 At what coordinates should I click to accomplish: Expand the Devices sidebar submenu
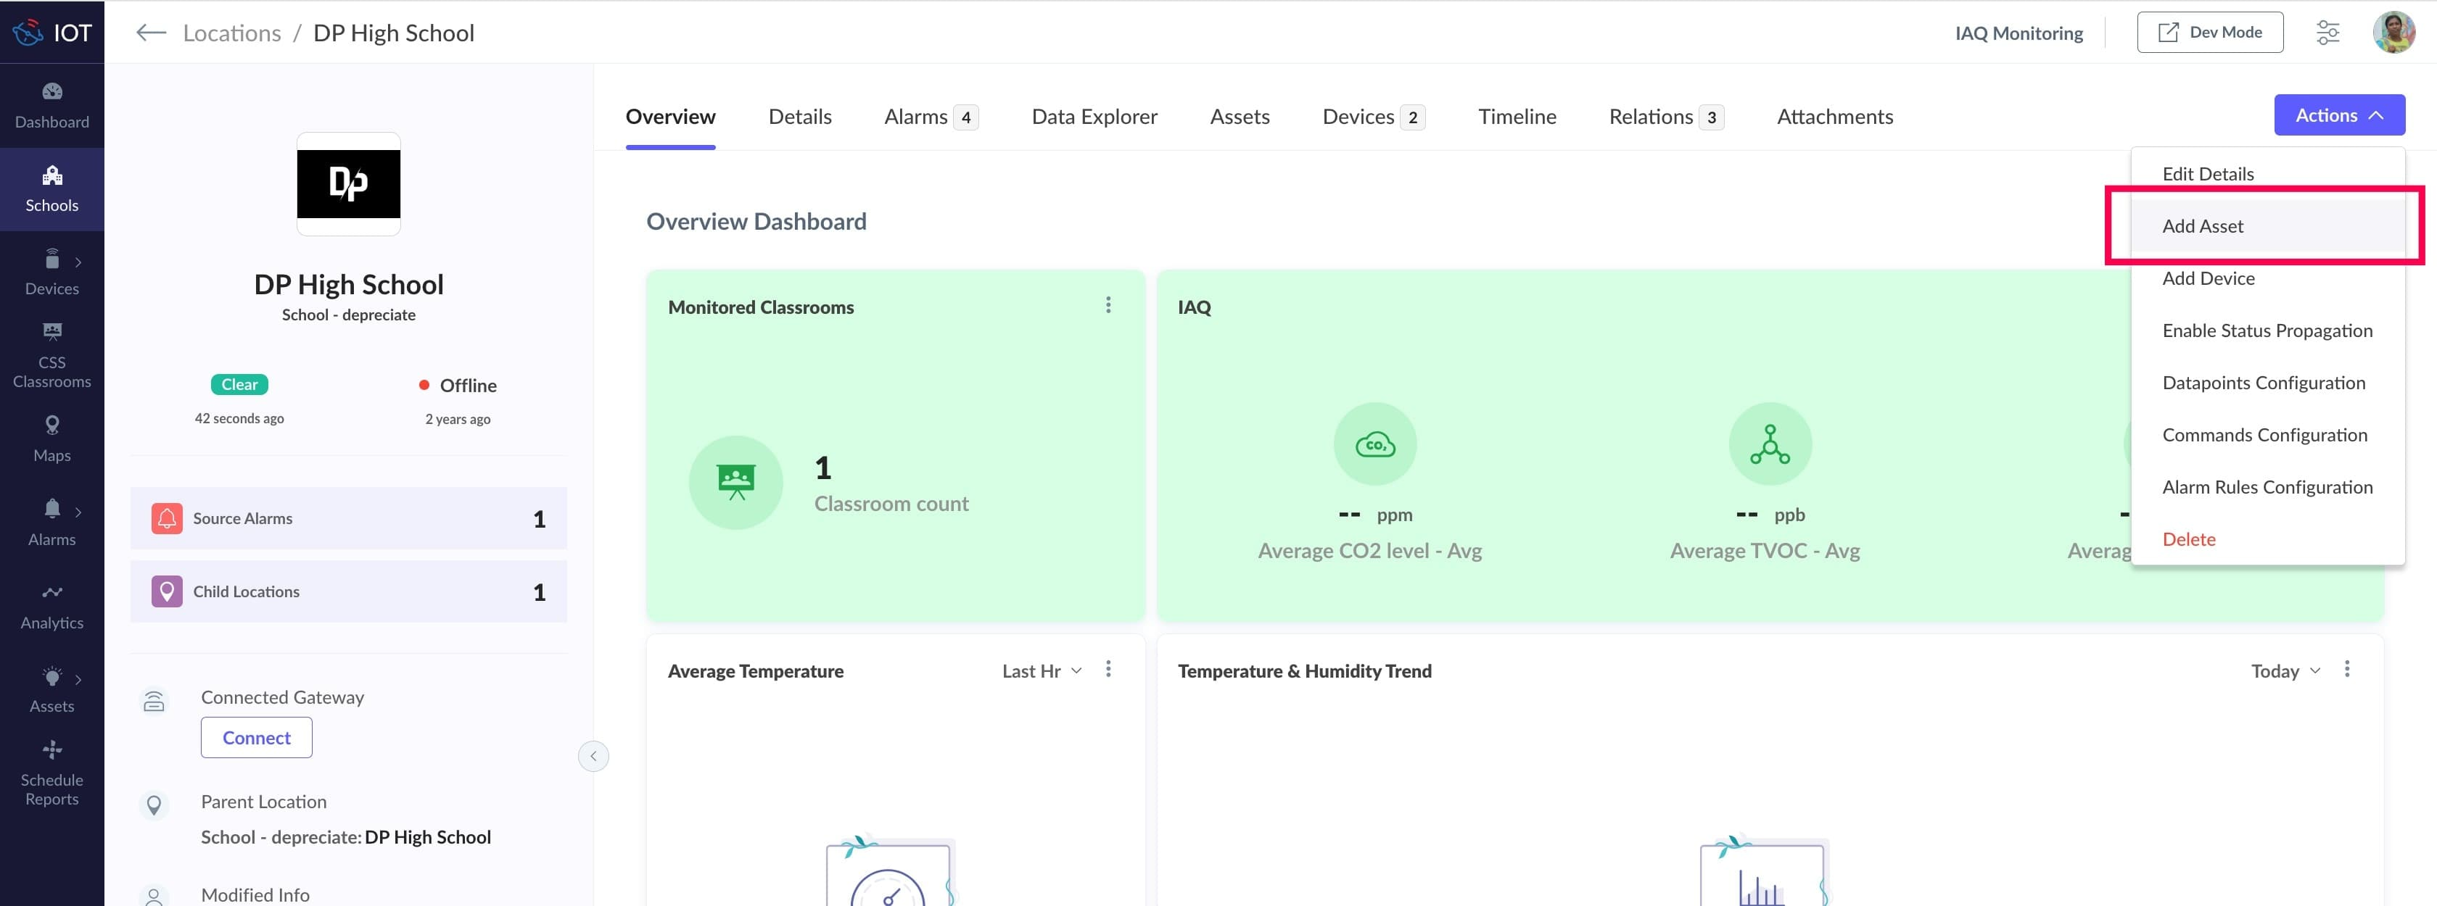click(78, 262)
